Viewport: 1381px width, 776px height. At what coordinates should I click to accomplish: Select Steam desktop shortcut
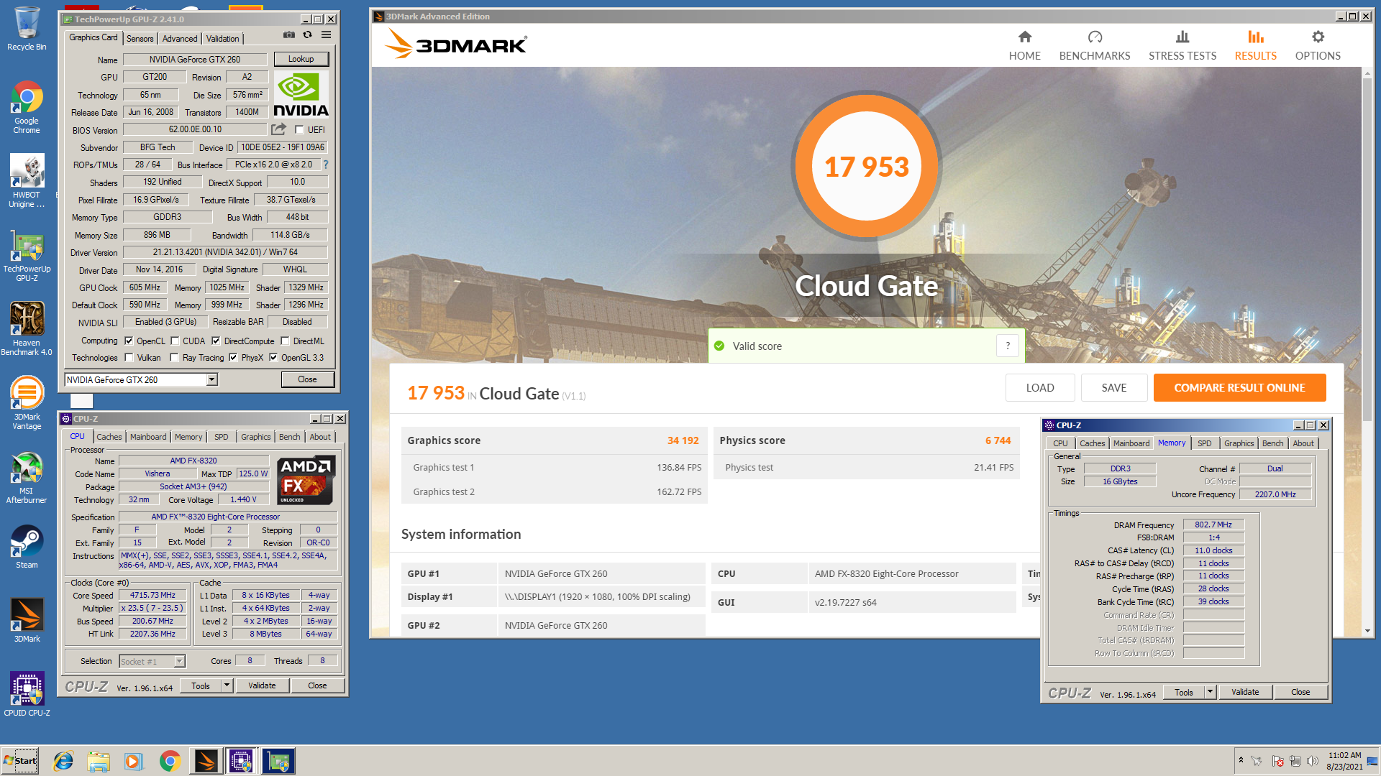pos(27,547)
